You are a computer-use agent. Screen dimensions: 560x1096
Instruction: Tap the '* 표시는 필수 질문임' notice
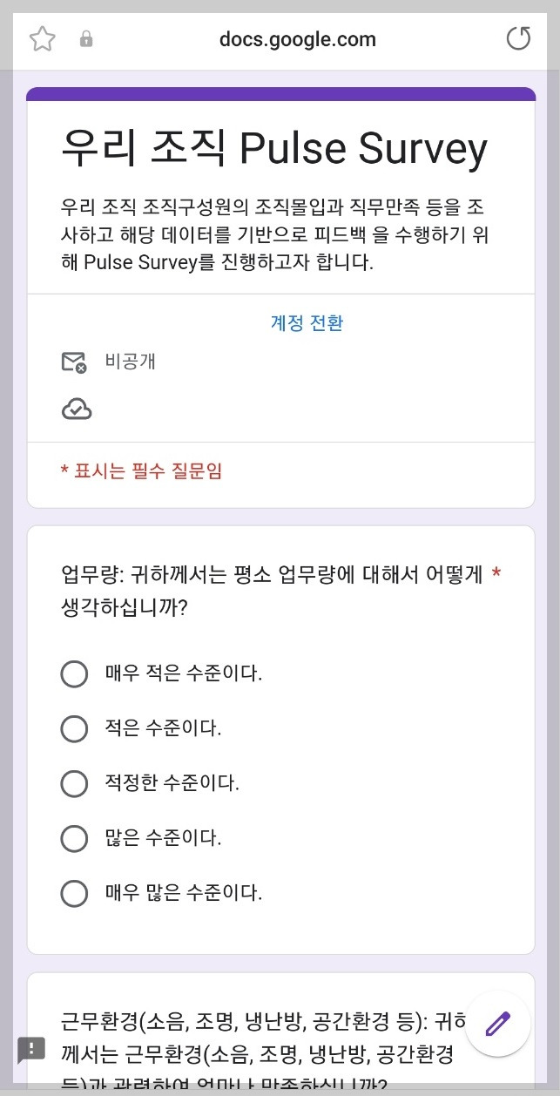(x=141, y=471)
